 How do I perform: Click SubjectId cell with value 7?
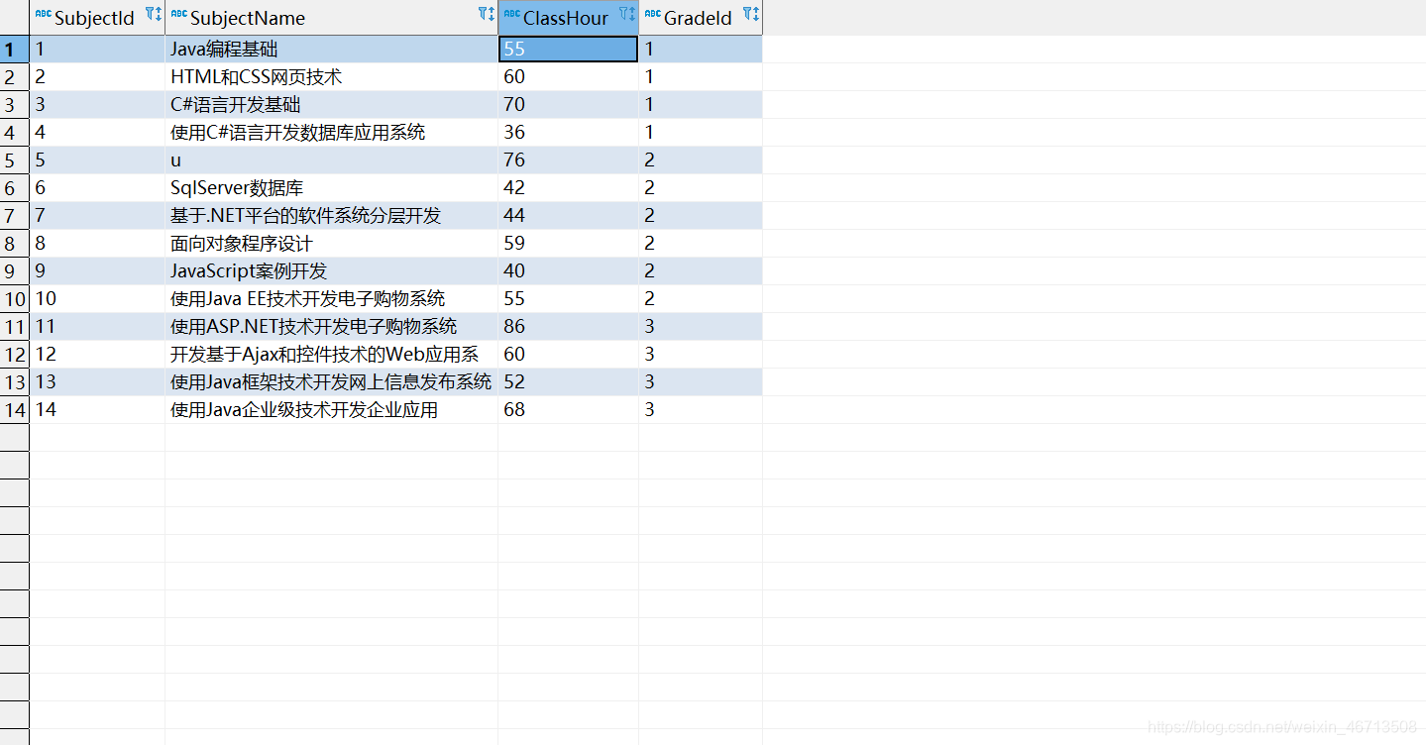[97, 215]
